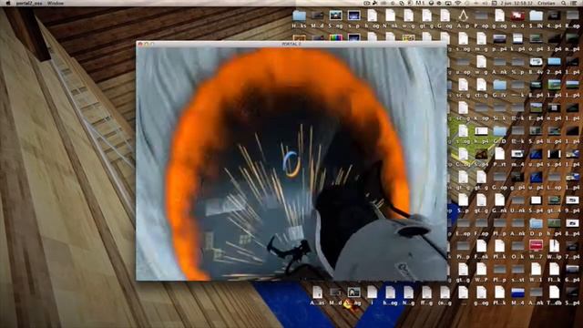This screenshot has width=583, height=328.
Task: Click the PORTAL 2 window title bar
Action: 291,44
